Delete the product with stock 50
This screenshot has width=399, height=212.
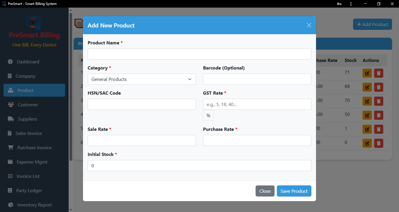[379, 115]
